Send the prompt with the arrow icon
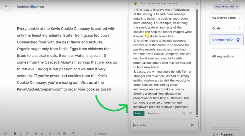The width and height of the screenshot is (245, 136). click(x=192, y=125)
